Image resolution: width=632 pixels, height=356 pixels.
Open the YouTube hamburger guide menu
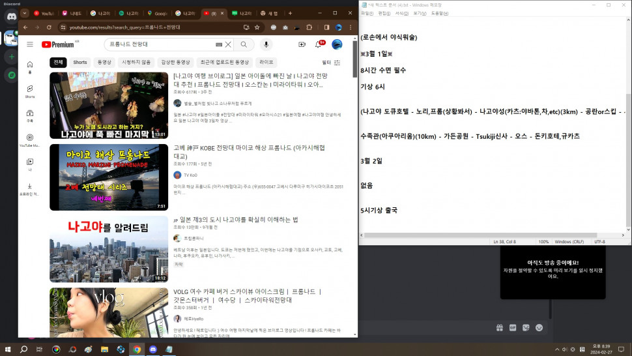pyautogui.click(x=30, y=44)
